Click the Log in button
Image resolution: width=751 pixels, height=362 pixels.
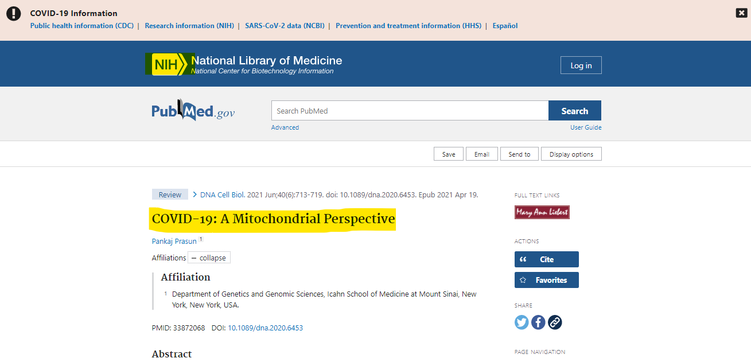click(581, 65)
